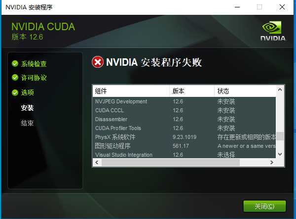
Task: Select the 安装 step in sidebar
Action: tap(27, 108)
